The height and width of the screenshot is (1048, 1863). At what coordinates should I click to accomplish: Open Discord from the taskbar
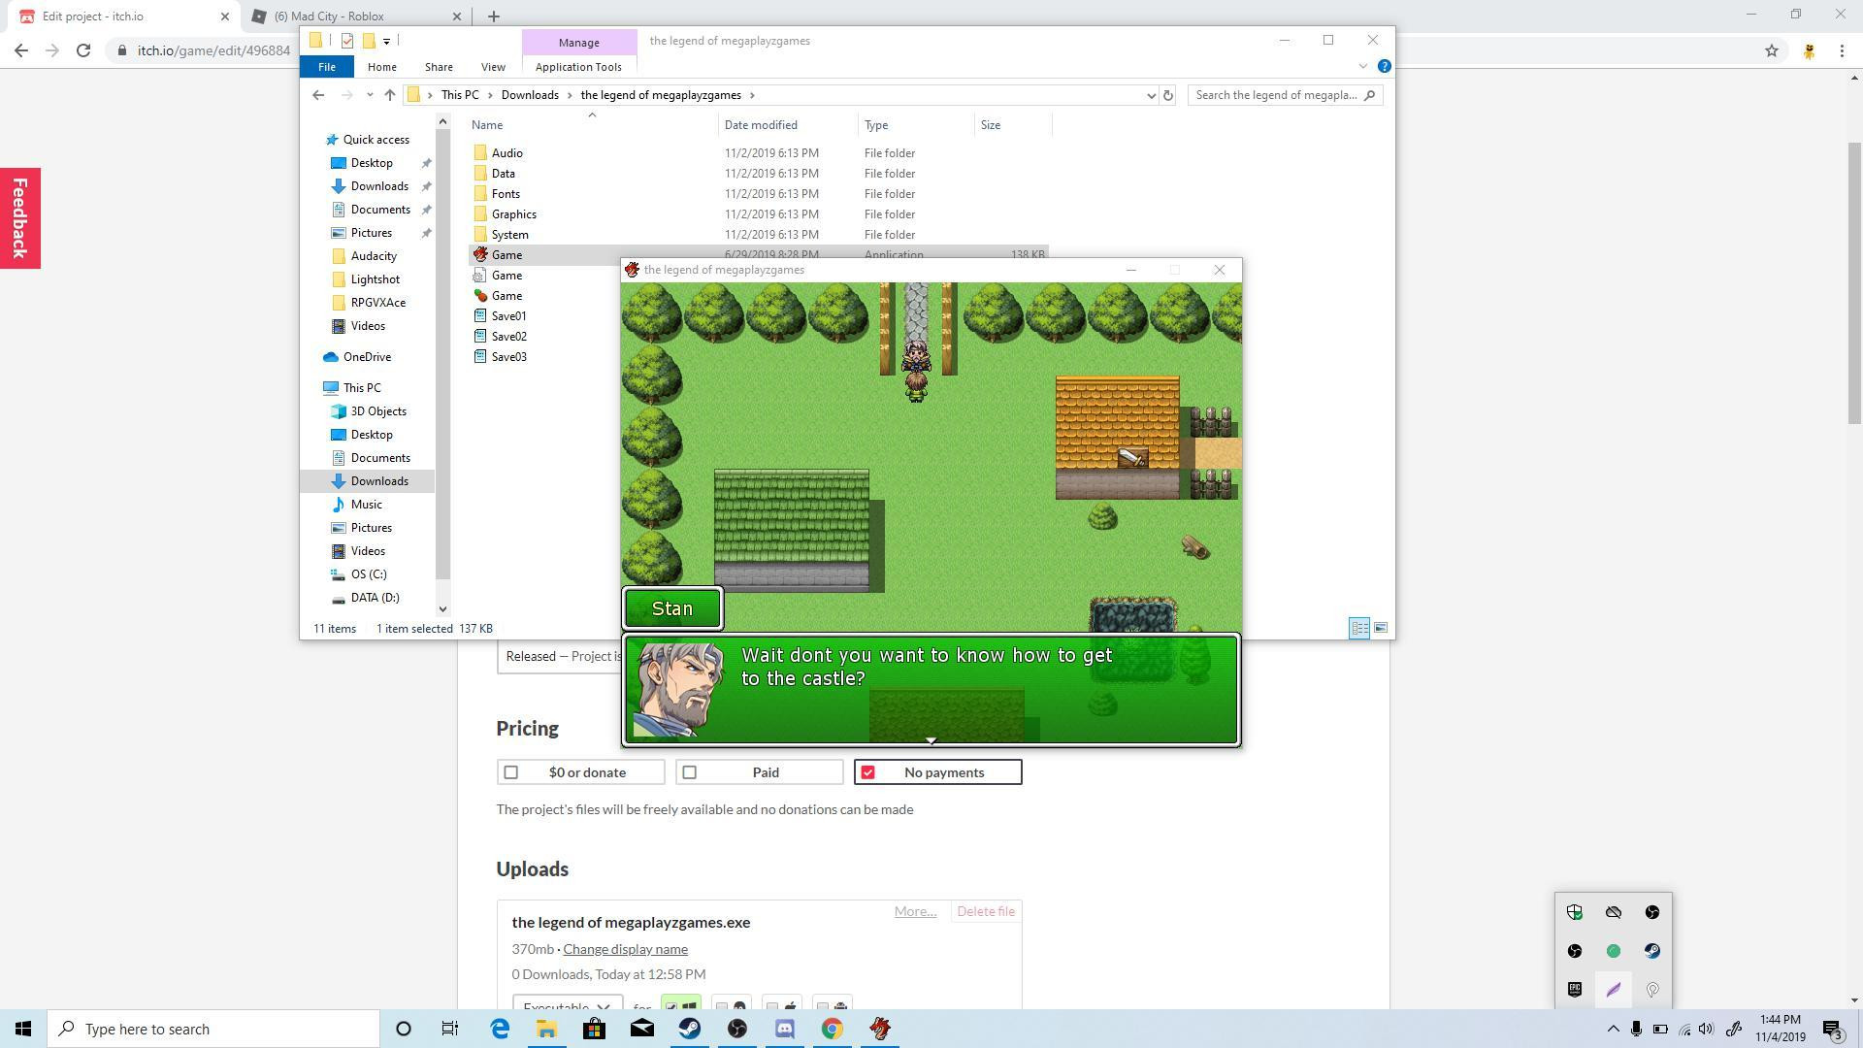pyautogui.click(x=784, y=1029)
